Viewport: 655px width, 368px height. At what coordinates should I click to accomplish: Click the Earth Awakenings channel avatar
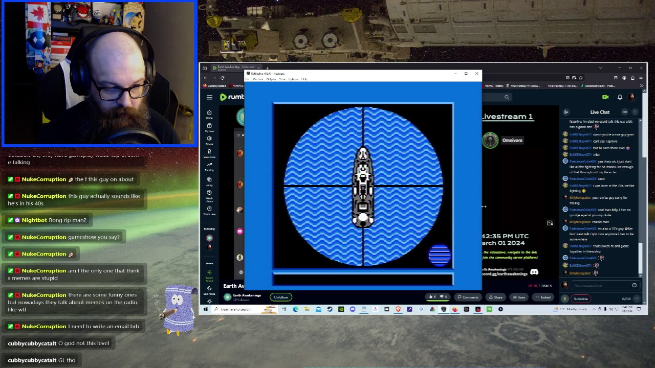click(x=228, y=297)
